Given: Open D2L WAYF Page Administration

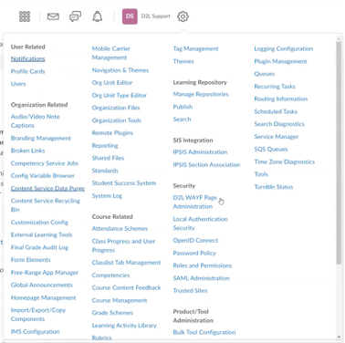Looking at the screenshot, I should 195,202.
